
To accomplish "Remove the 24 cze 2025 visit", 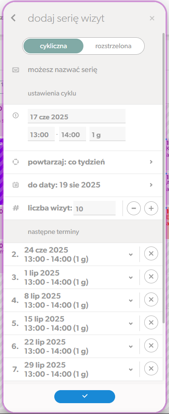I will pyautogui.click(x=151, y=254).
